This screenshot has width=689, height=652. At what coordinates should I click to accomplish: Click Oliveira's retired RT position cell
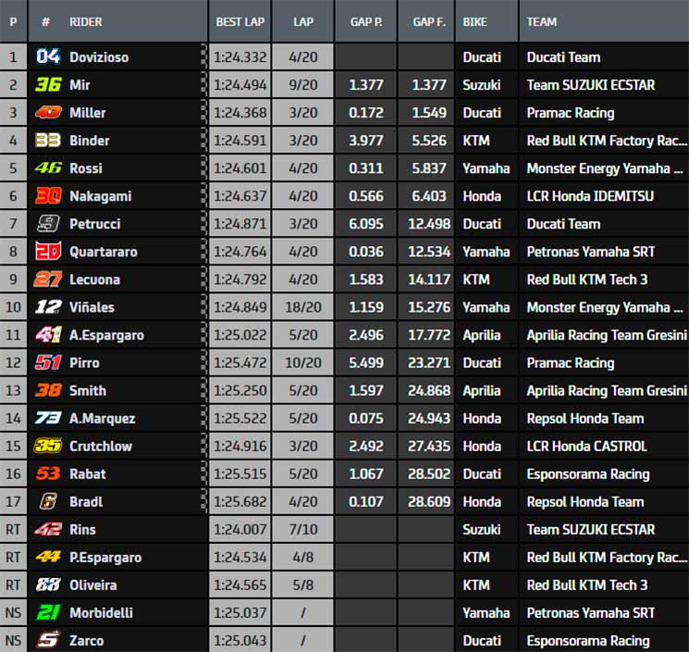click(13, 584)
